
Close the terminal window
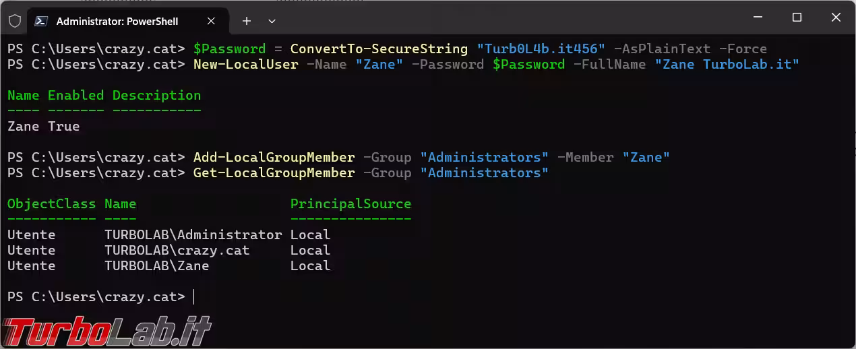point(836,18)
